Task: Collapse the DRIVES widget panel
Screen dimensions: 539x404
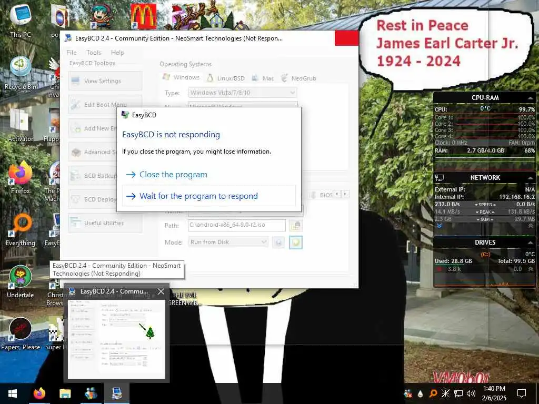Action: [x=531, y=243]
